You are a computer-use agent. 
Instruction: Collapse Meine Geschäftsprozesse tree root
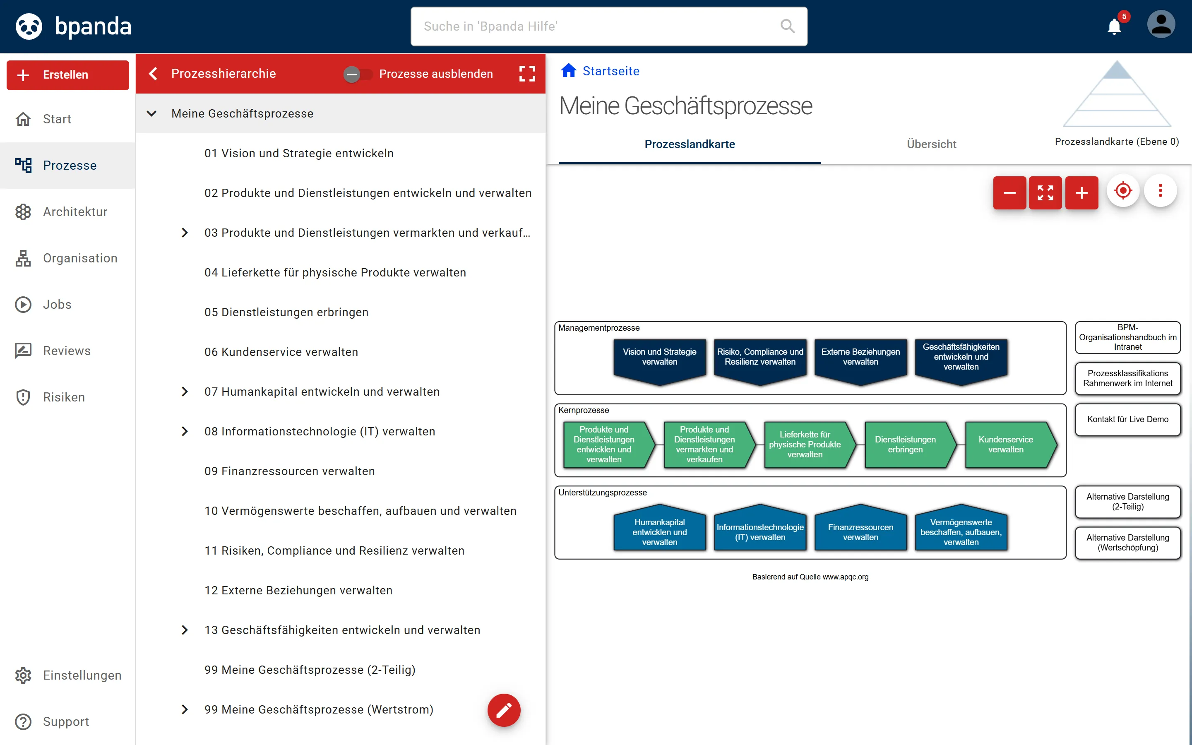[x=152, y=114]
